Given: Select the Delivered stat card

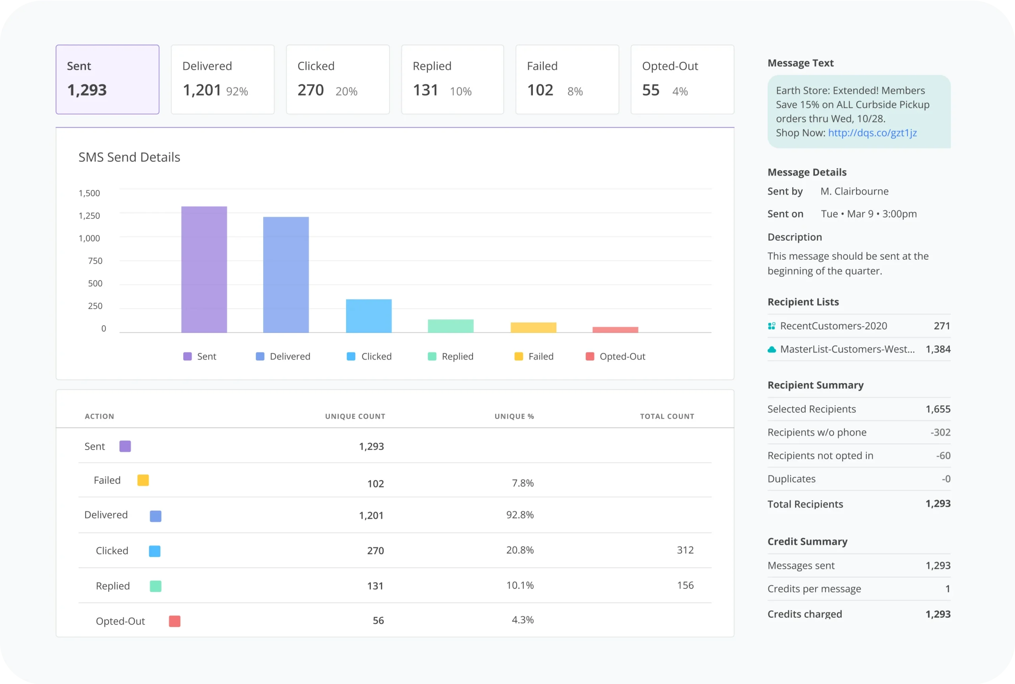Looking at the screenshot, I should click(222, 79).
